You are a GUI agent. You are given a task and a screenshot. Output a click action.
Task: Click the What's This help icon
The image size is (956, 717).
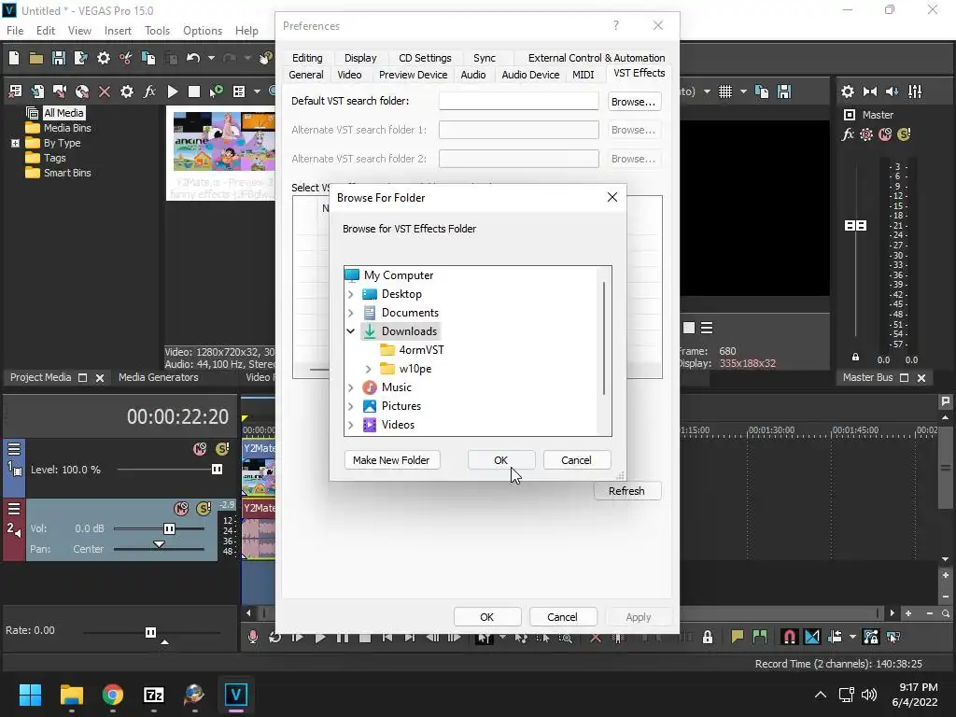click(265, 58)
